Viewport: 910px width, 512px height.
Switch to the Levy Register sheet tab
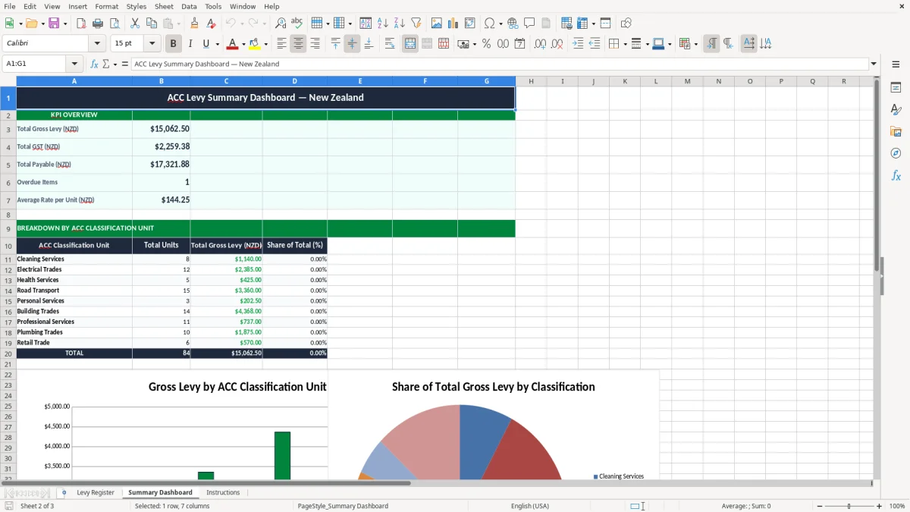tap(96, 493)
